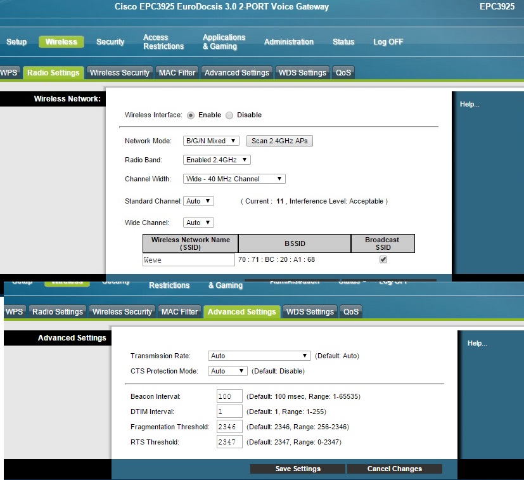Screen dimensions: 524x480
Task: Click the '(Default: 2347, Range: 0-2347)' hint
Action: [x=294, y=442]
